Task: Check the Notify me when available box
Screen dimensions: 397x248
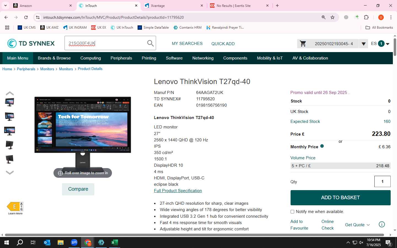Action: (x=292, y=212)
